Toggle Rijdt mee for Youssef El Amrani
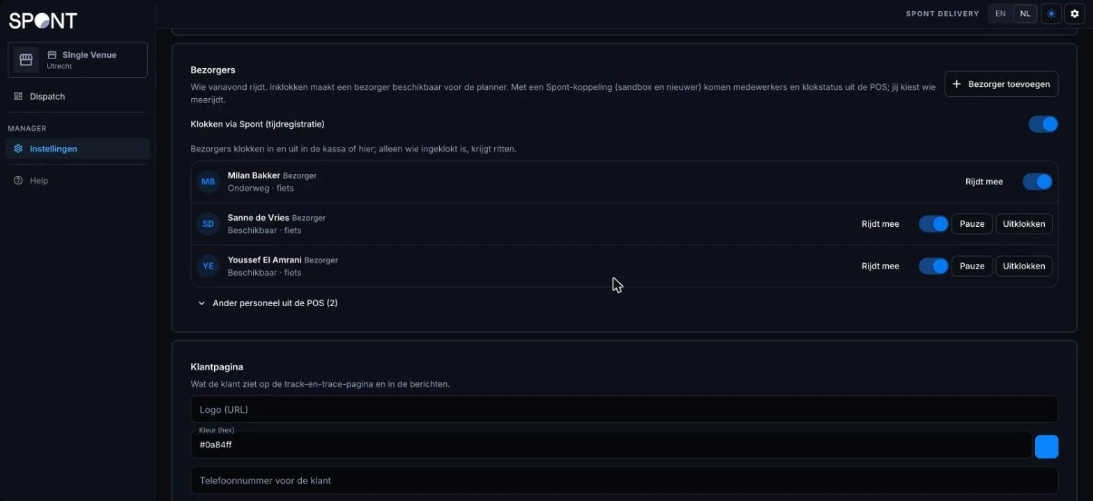 click(933, 266)
